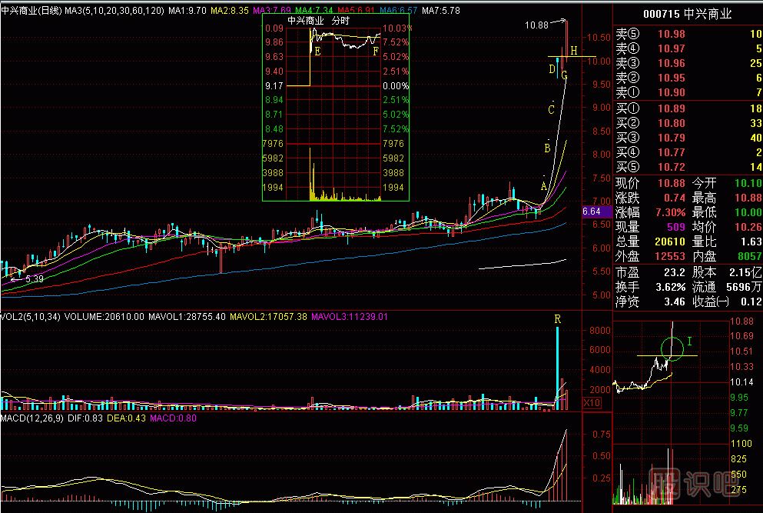Viewport: 763px width, 513px height.
Task: Click the 中兴商业(日线) chart period title
Action: coord(32,11)
